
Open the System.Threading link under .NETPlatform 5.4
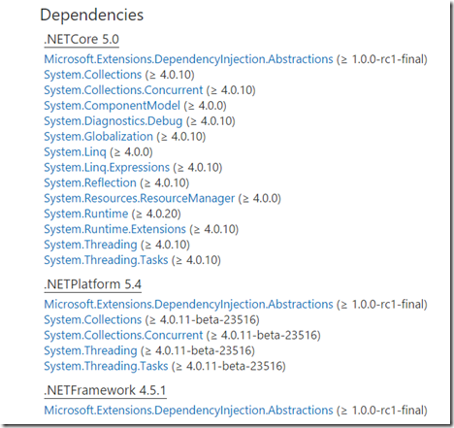(90, 351)
